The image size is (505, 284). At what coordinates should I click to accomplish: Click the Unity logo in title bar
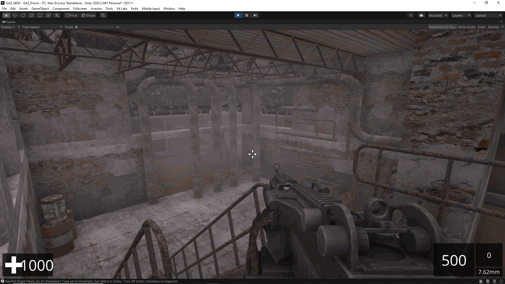[3, 3]
